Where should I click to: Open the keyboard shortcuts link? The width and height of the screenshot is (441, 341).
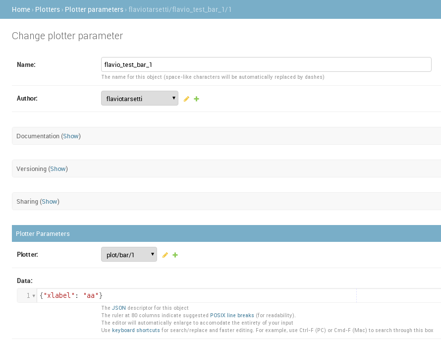click(136, 330)
